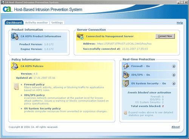This screenshot has height=139, width=189.
Task: Close the HIPS window
Action: [x=186, y=2]
